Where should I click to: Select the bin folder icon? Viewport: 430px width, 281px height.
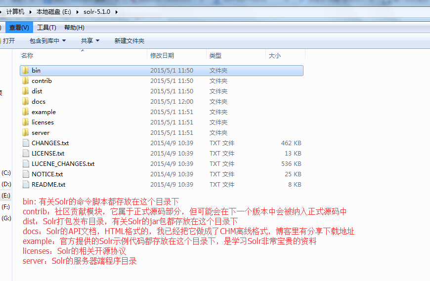pyautogui.click(x=25, y=71)
